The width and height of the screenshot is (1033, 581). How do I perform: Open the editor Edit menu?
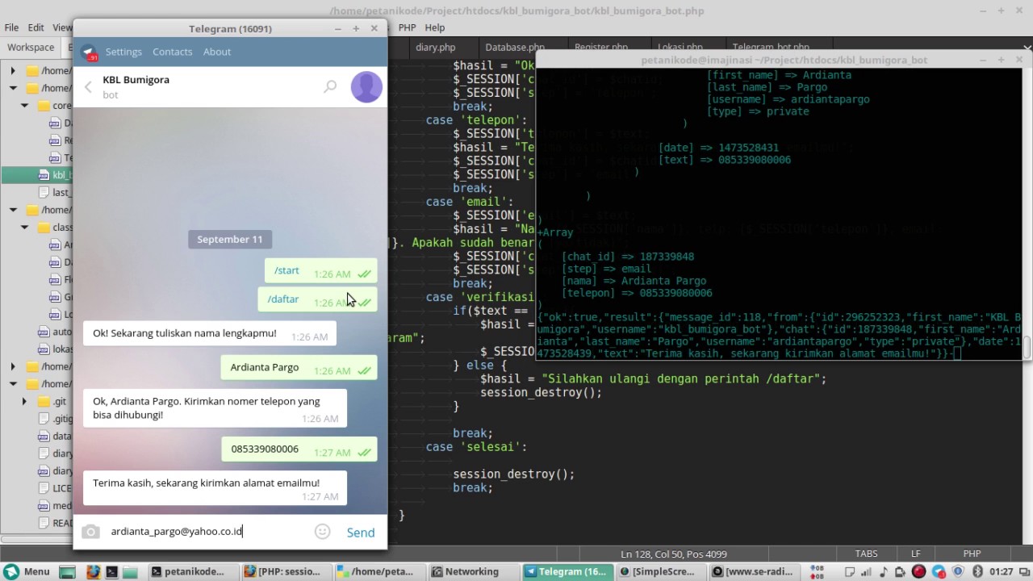(x=36, y=27)
